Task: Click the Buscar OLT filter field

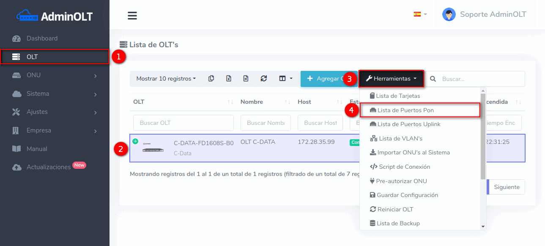Action: coord(183,123)
